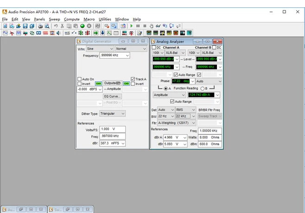Open the Digital I/O panel icon
The height and width of the screenshot is (213, 305).
pyautogui.click(x=38, y=33)
